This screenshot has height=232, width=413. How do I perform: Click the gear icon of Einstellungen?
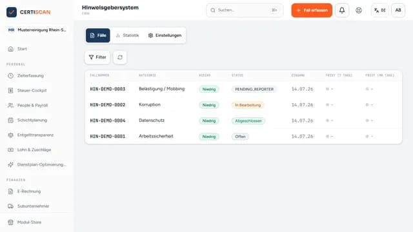coord(150,35)
